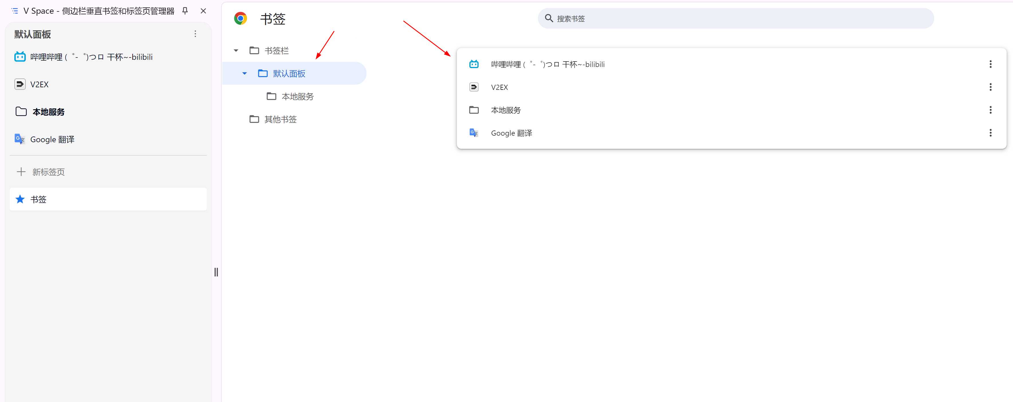Collapse the 书签栏 tree node

click(236, 51)
